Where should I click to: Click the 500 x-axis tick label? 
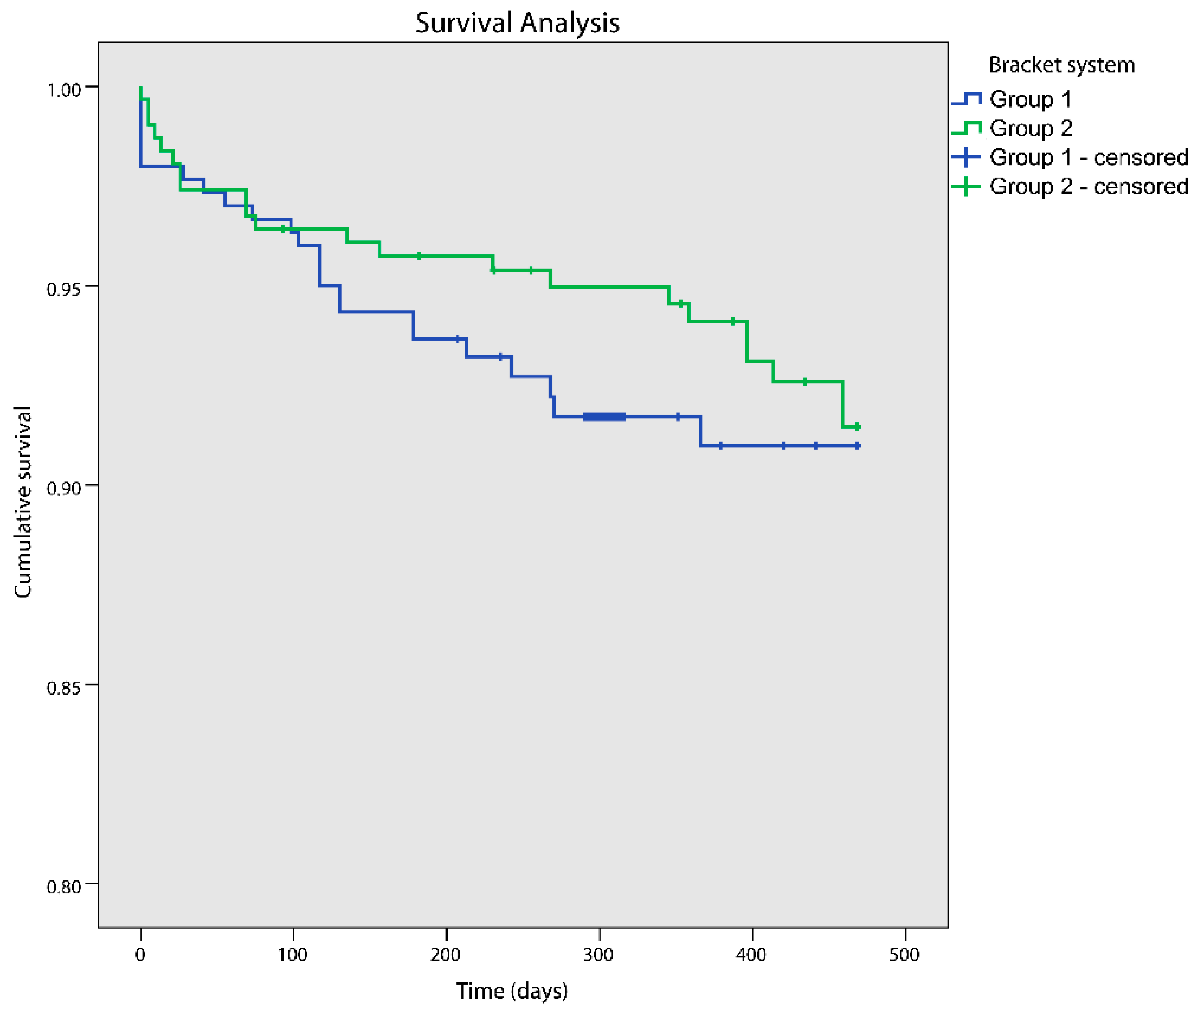point(904,955)
